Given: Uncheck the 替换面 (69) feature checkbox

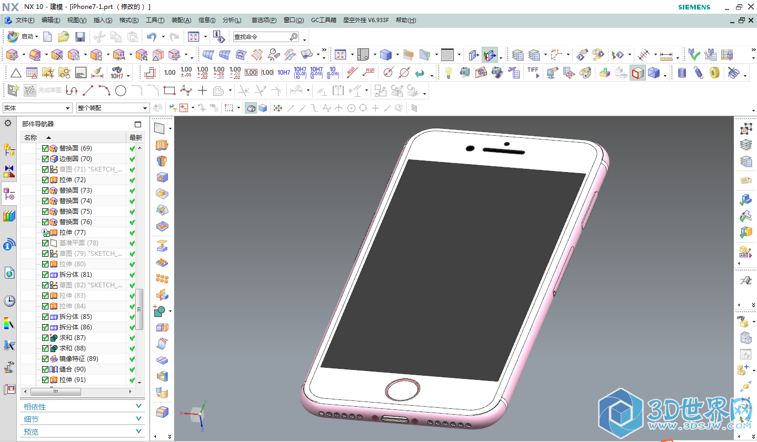Looking at the screenshot, I should pos(45,148).
